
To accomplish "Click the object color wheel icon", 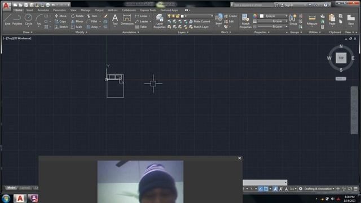I will click(254, 16).
